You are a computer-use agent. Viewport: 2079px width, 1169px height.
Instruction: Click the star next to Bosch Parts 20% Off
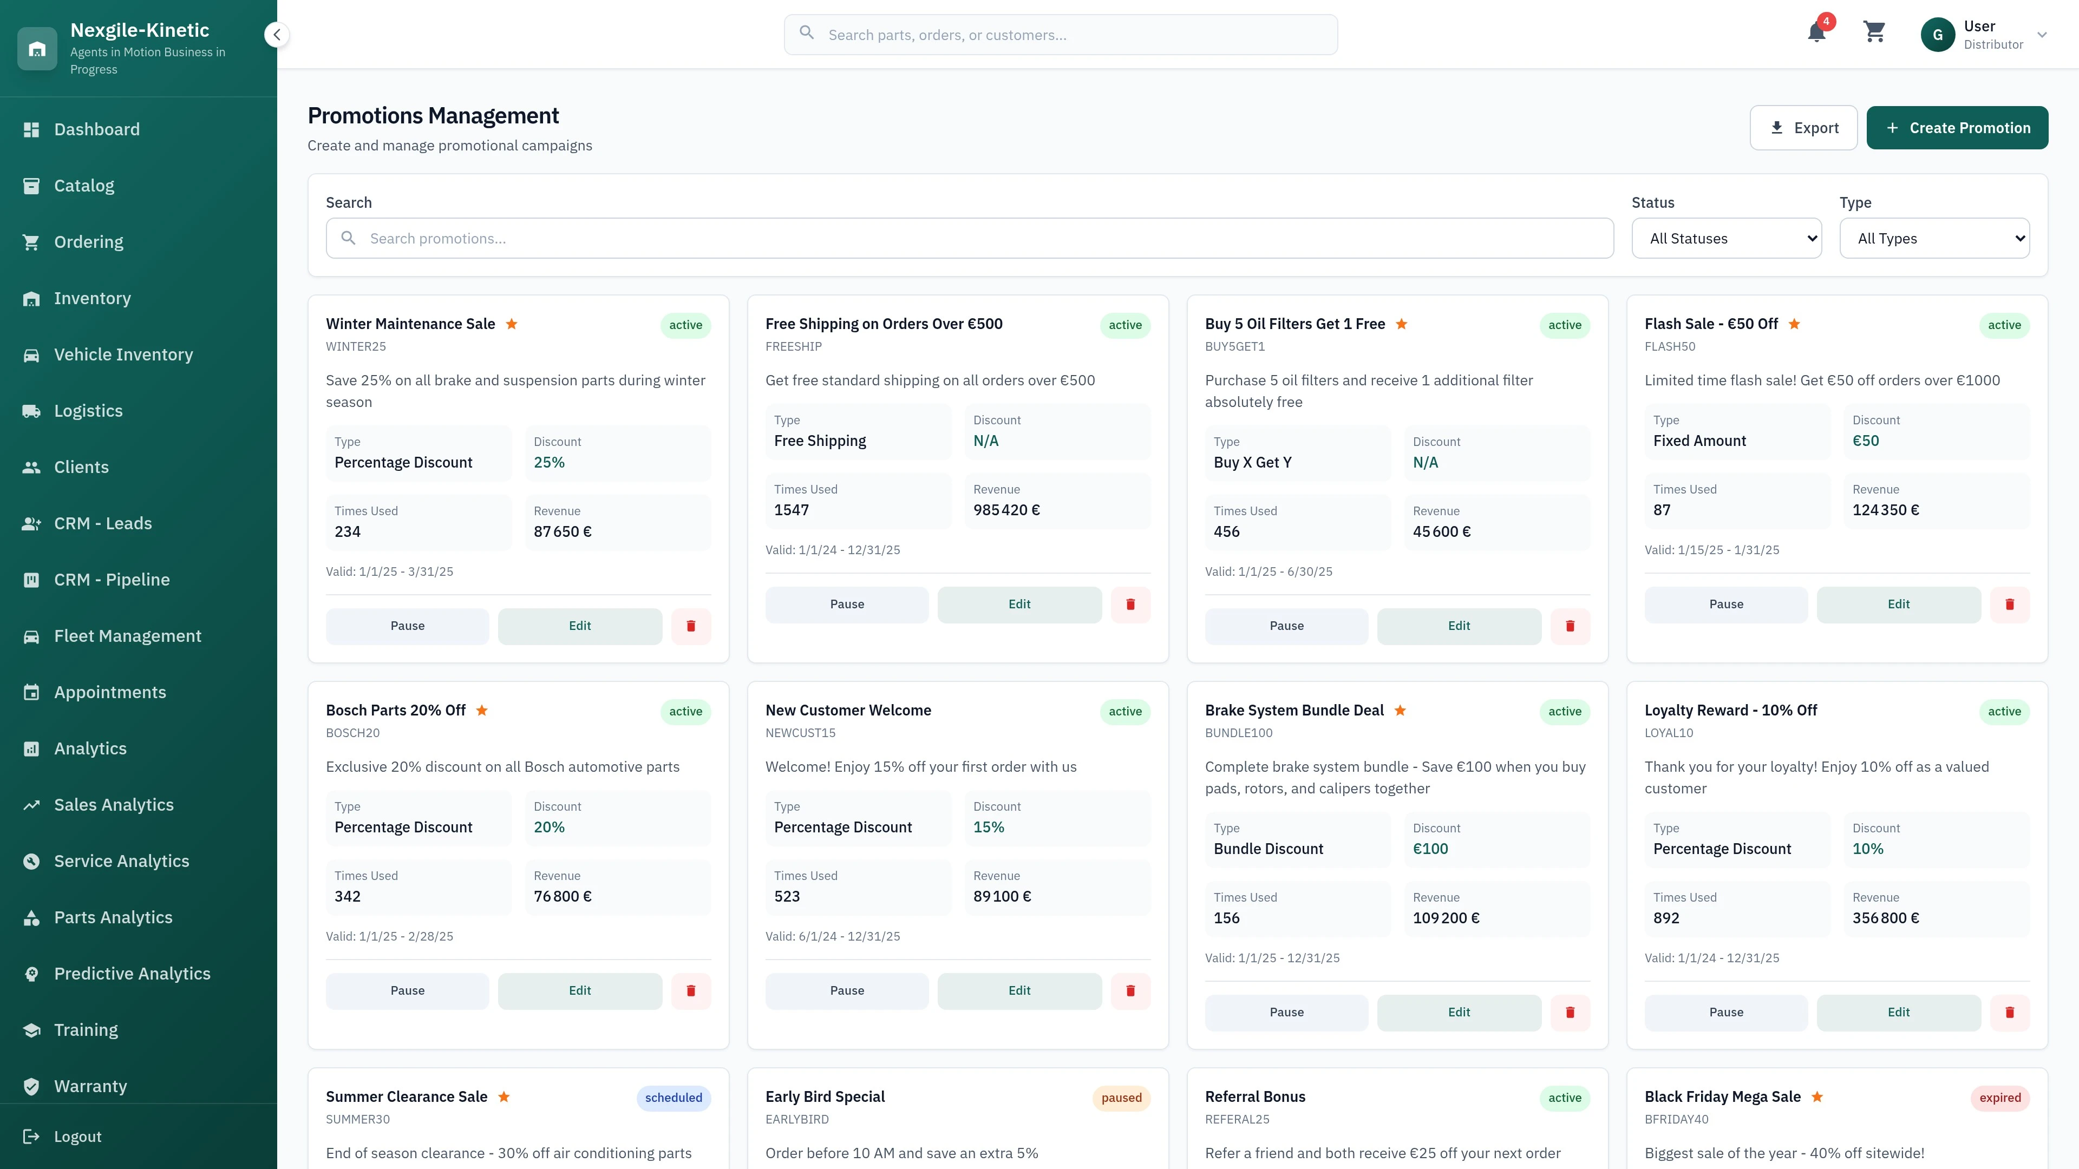pos(482,711)
